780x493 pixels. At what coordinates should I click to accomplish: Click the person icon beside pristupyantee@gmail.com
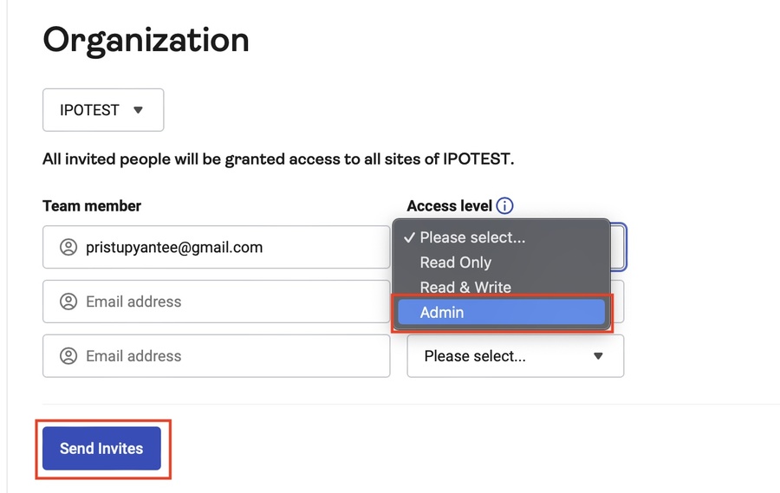click(68, 248)
